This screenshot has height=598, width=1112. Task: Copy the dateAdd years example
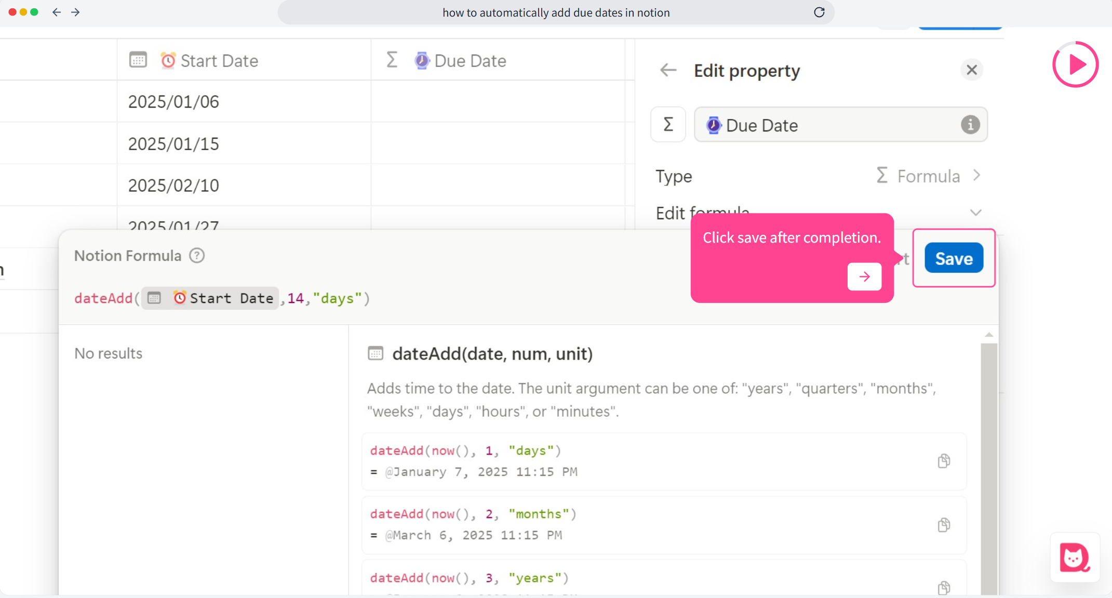point(944,588)
